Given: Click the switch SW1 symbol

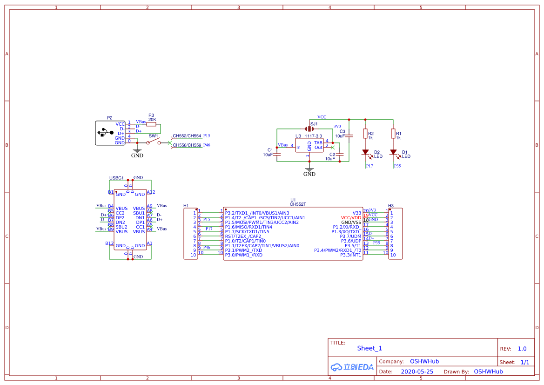Looking at the screenshot, I should (154, 142).
